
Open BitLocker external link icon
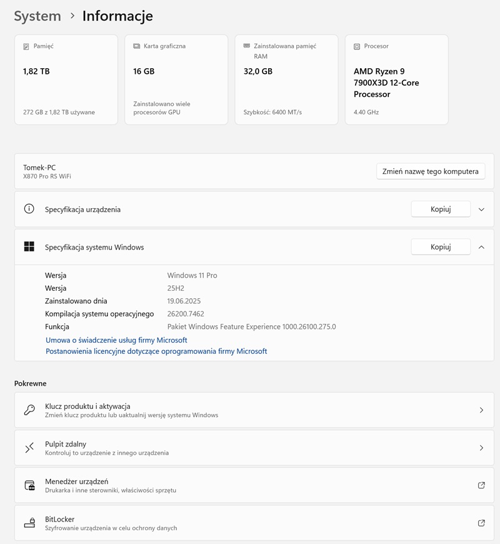tap(481, 523)
